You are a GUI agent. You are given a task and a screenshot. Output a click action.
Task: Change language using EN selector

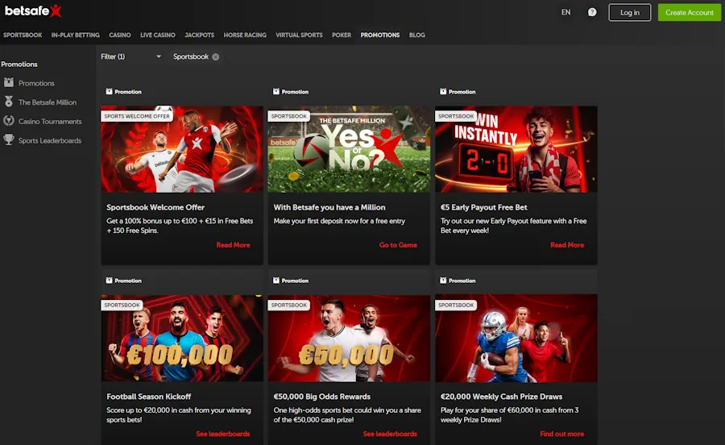[x=566, y=12]
